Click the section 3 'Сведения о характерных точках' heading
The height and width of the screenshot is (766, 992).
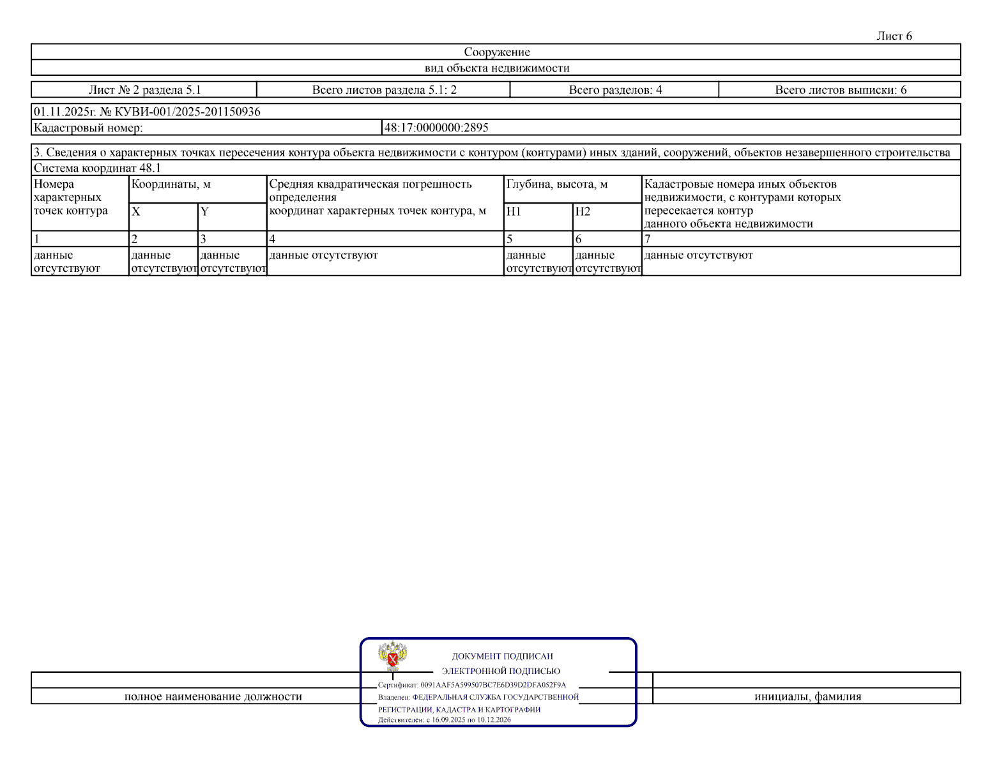tap(492, 153)
